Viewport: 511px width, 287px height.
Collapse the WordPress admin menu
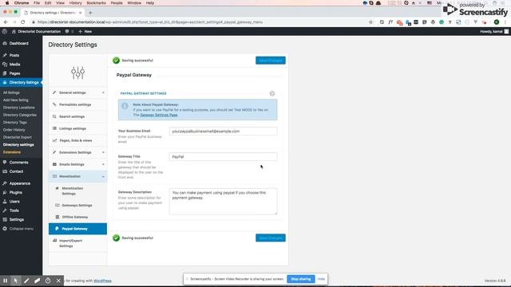[x=18, y=229]
